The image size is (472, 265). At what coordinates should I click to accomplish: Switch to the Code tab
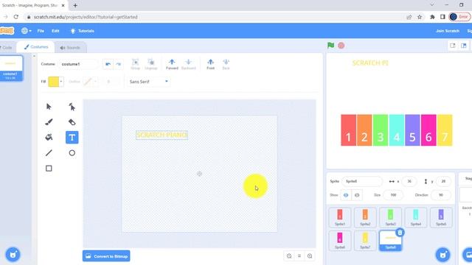7,47
